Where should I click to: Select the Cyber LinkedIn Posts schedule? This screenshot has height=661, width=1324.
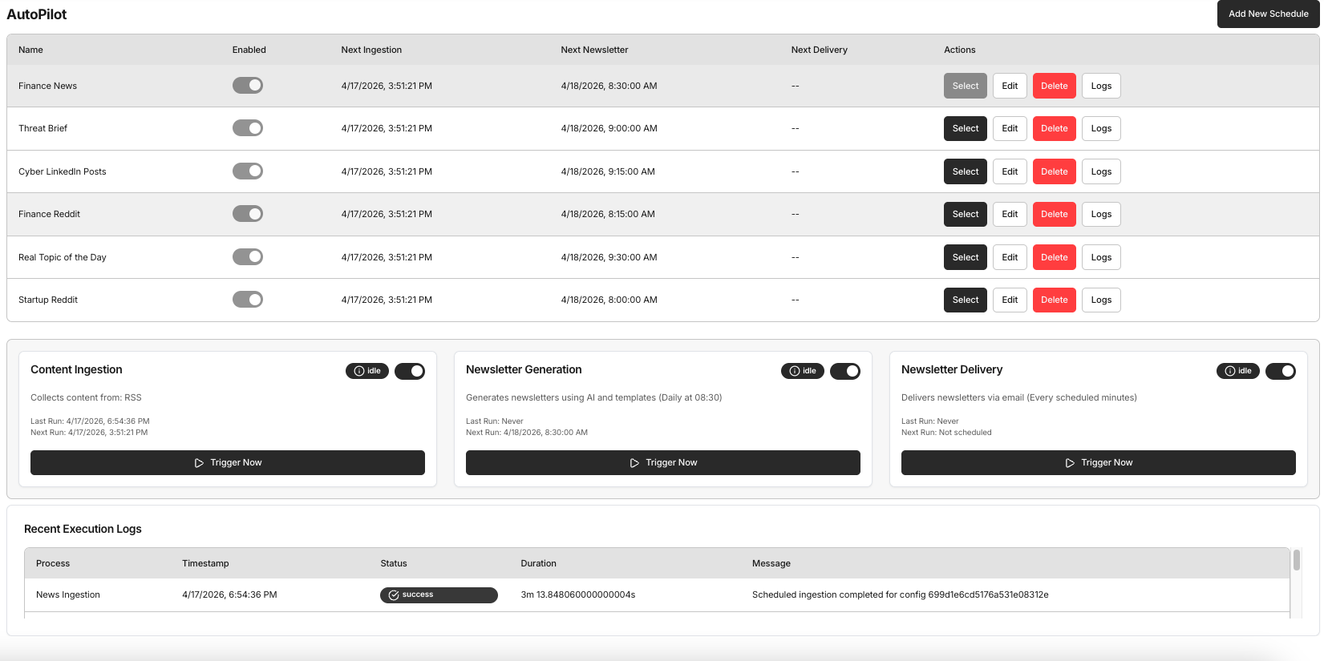coord(966,171)
